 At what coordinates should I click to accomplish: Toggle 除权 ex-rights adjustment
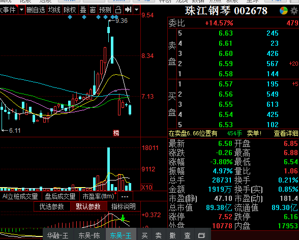click(x=70, y=10)
